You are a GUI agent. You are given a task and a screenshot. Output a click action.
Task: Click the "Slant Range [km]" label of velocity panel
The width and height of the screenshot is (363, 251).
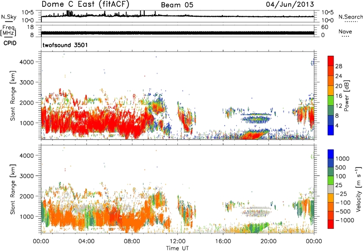click(x=13, y=189)
